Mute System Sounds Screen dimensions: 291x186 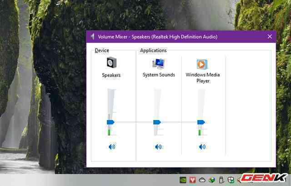coord(159,146)
